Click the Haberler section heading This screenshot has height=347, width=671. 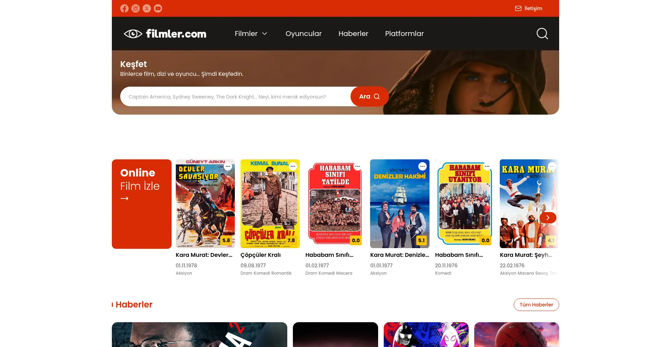point(134,305)
